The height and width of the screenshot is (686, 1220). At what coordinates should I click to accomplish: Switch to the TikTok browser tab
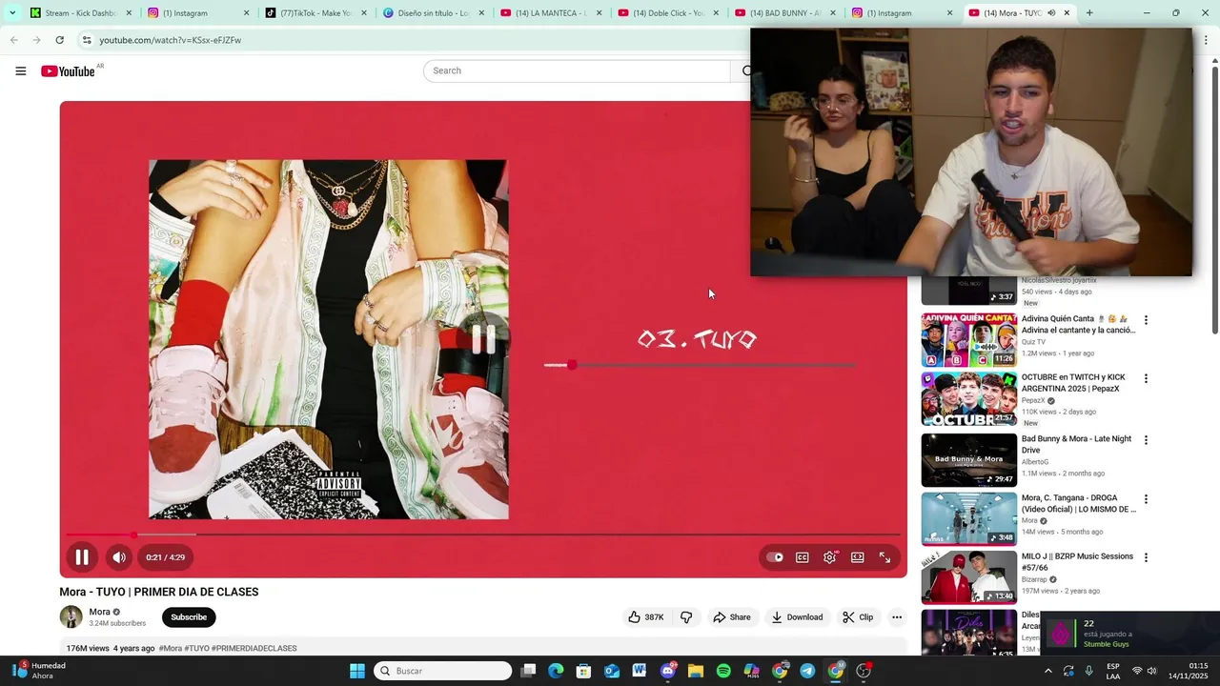(x=315, y=13)
